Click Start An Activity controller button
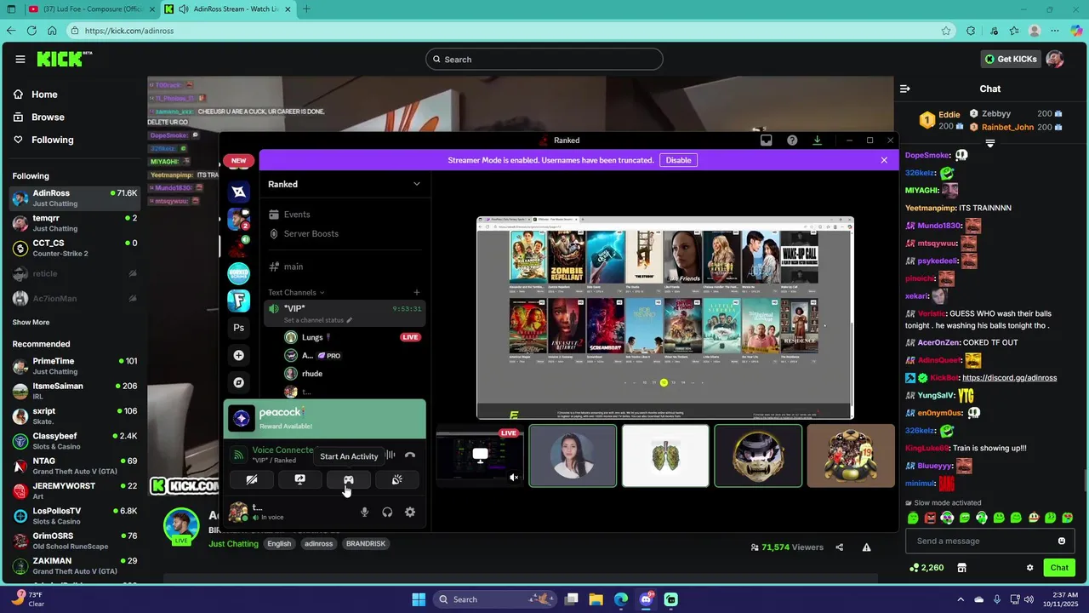Image resolution: width=1089 pixels, height=613 pixels. 349,480
